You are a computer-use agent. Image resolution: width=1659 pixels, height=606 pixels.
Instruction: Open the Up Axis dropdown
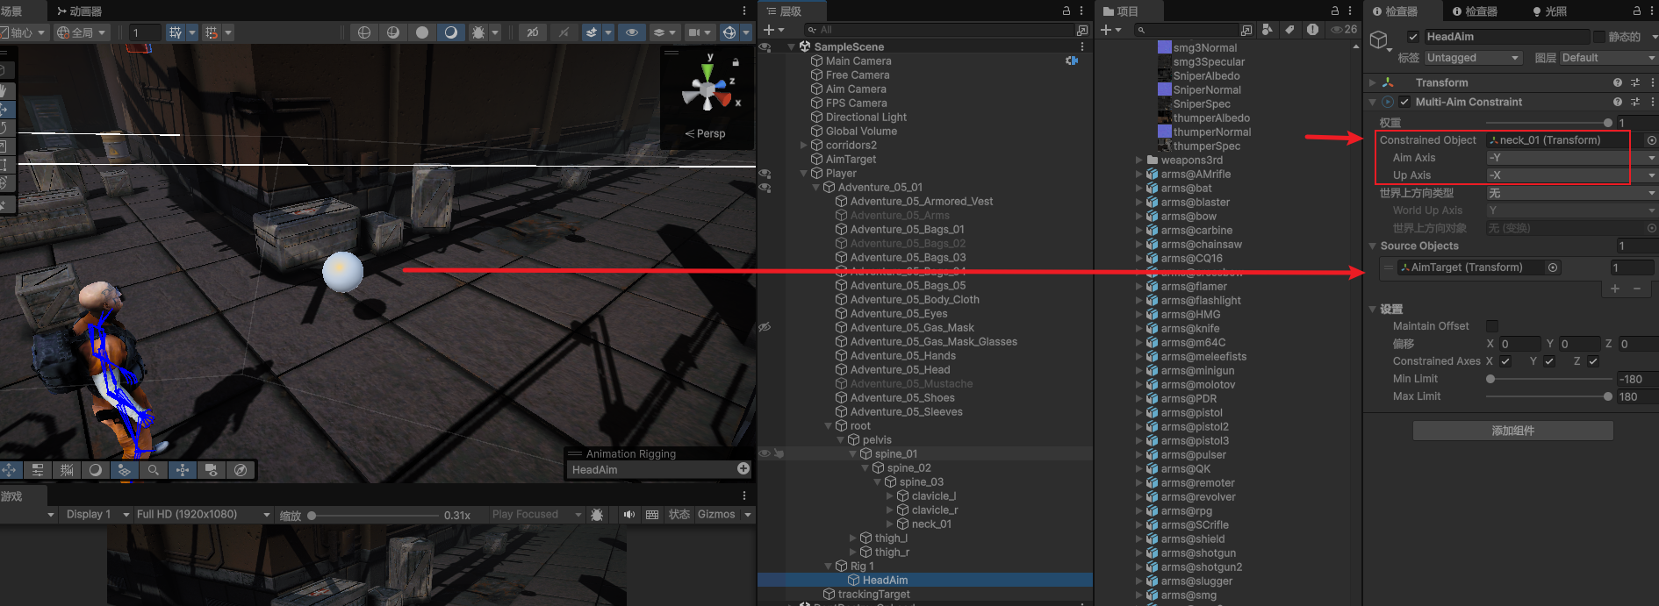[x=1571, y=175]
